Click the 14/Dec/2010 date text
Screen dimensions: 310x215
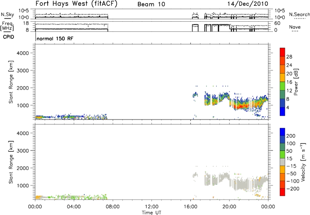click(248, 3)
